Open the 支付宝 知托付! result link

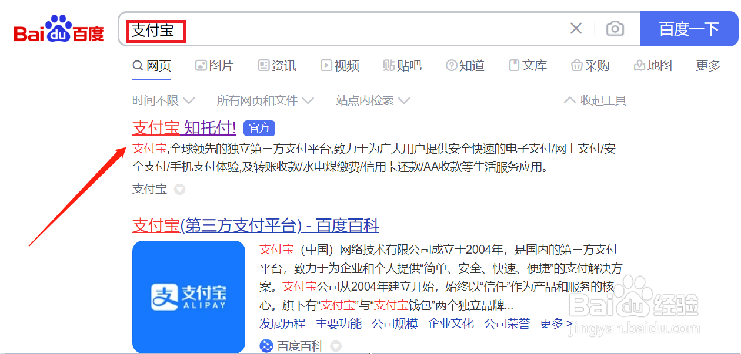pos(184,127)
